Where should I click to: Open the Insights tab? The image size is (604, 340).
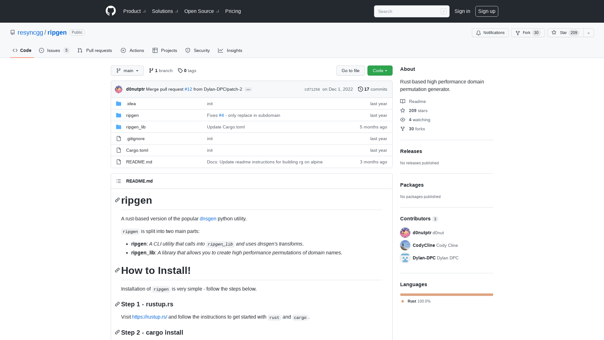[x=230, y=50]
